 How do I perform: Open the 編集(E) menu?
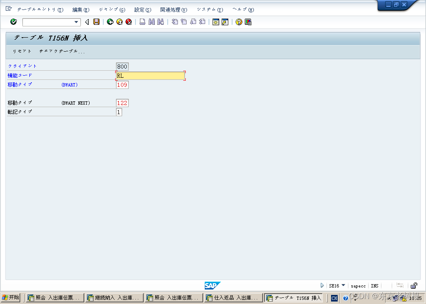pyautogui.click(x=80, y=10)
